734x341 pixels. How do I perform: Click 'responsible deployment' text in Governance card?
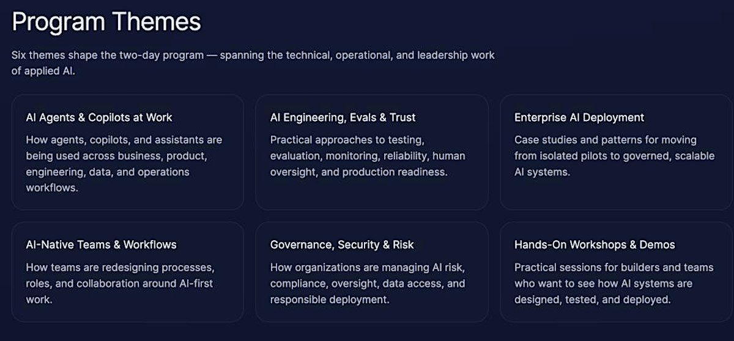click(x=330, y=300)
